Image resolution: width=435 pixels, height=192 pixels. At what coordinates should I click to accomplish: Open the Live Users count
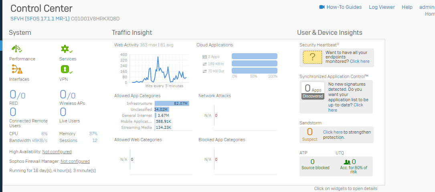(x=63, y=112)
